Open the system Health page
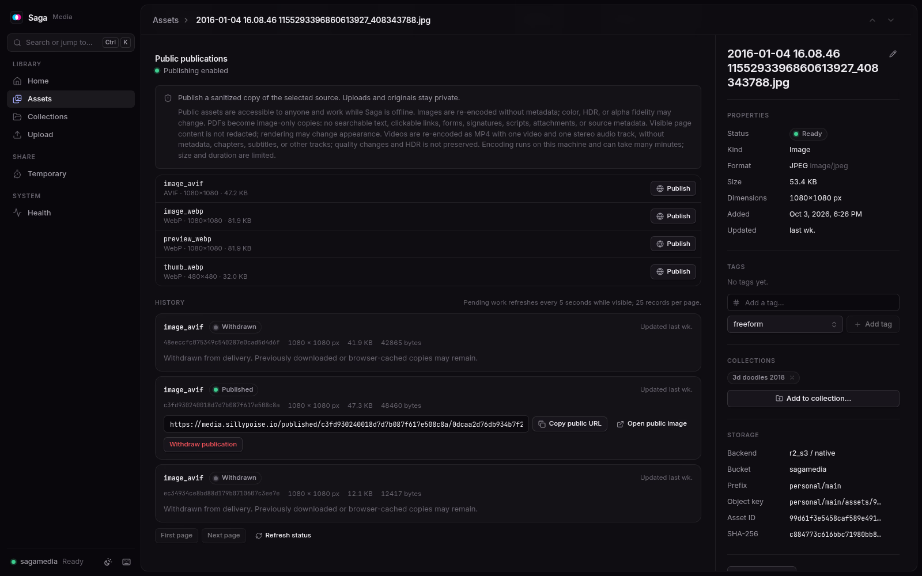Viewport: 922px width, 576px height. click(x=71, y=213)
